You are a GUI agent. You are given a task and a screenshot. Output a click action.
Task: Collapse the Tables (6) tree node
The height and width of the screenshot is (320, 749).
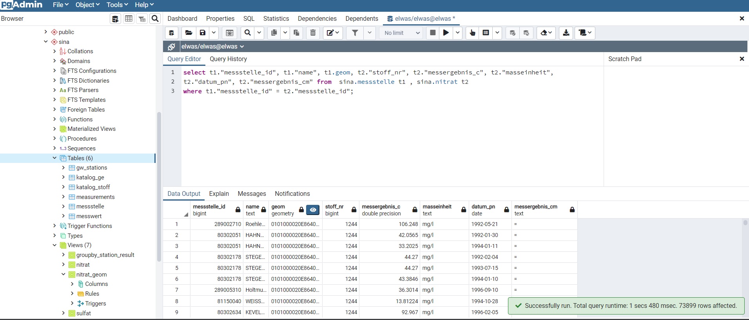54,158
